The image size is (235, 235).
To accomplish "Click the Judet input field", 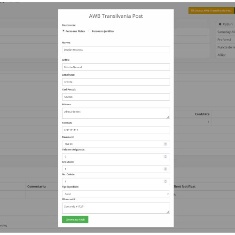I will pos(116,67).
